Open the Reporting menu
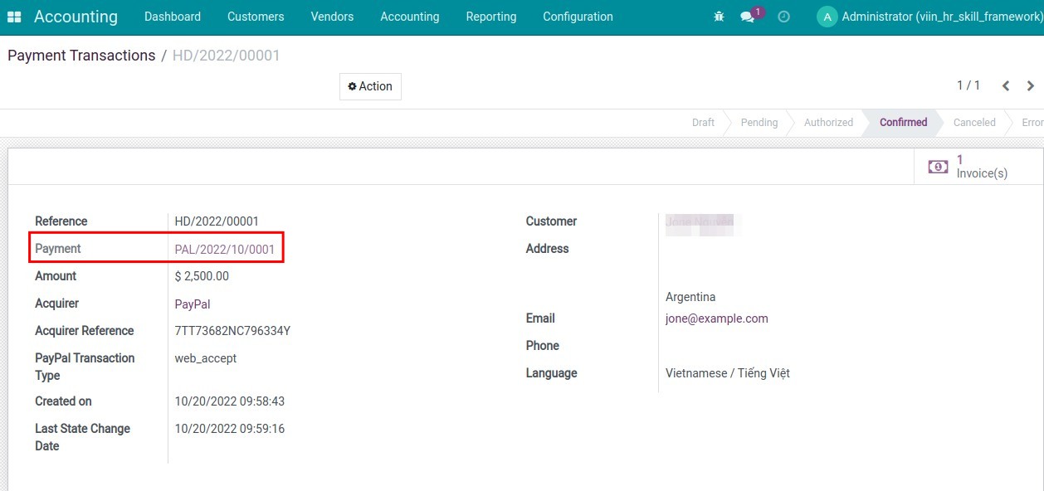Image resolution: width=1044 pixels, height=491 pixels. click(490, 16)
